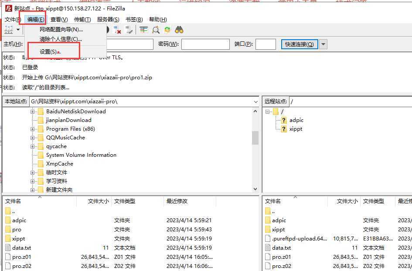Select System Volume Information folder
Viewport: 412px width, 271px height.
tap(81, 155)
